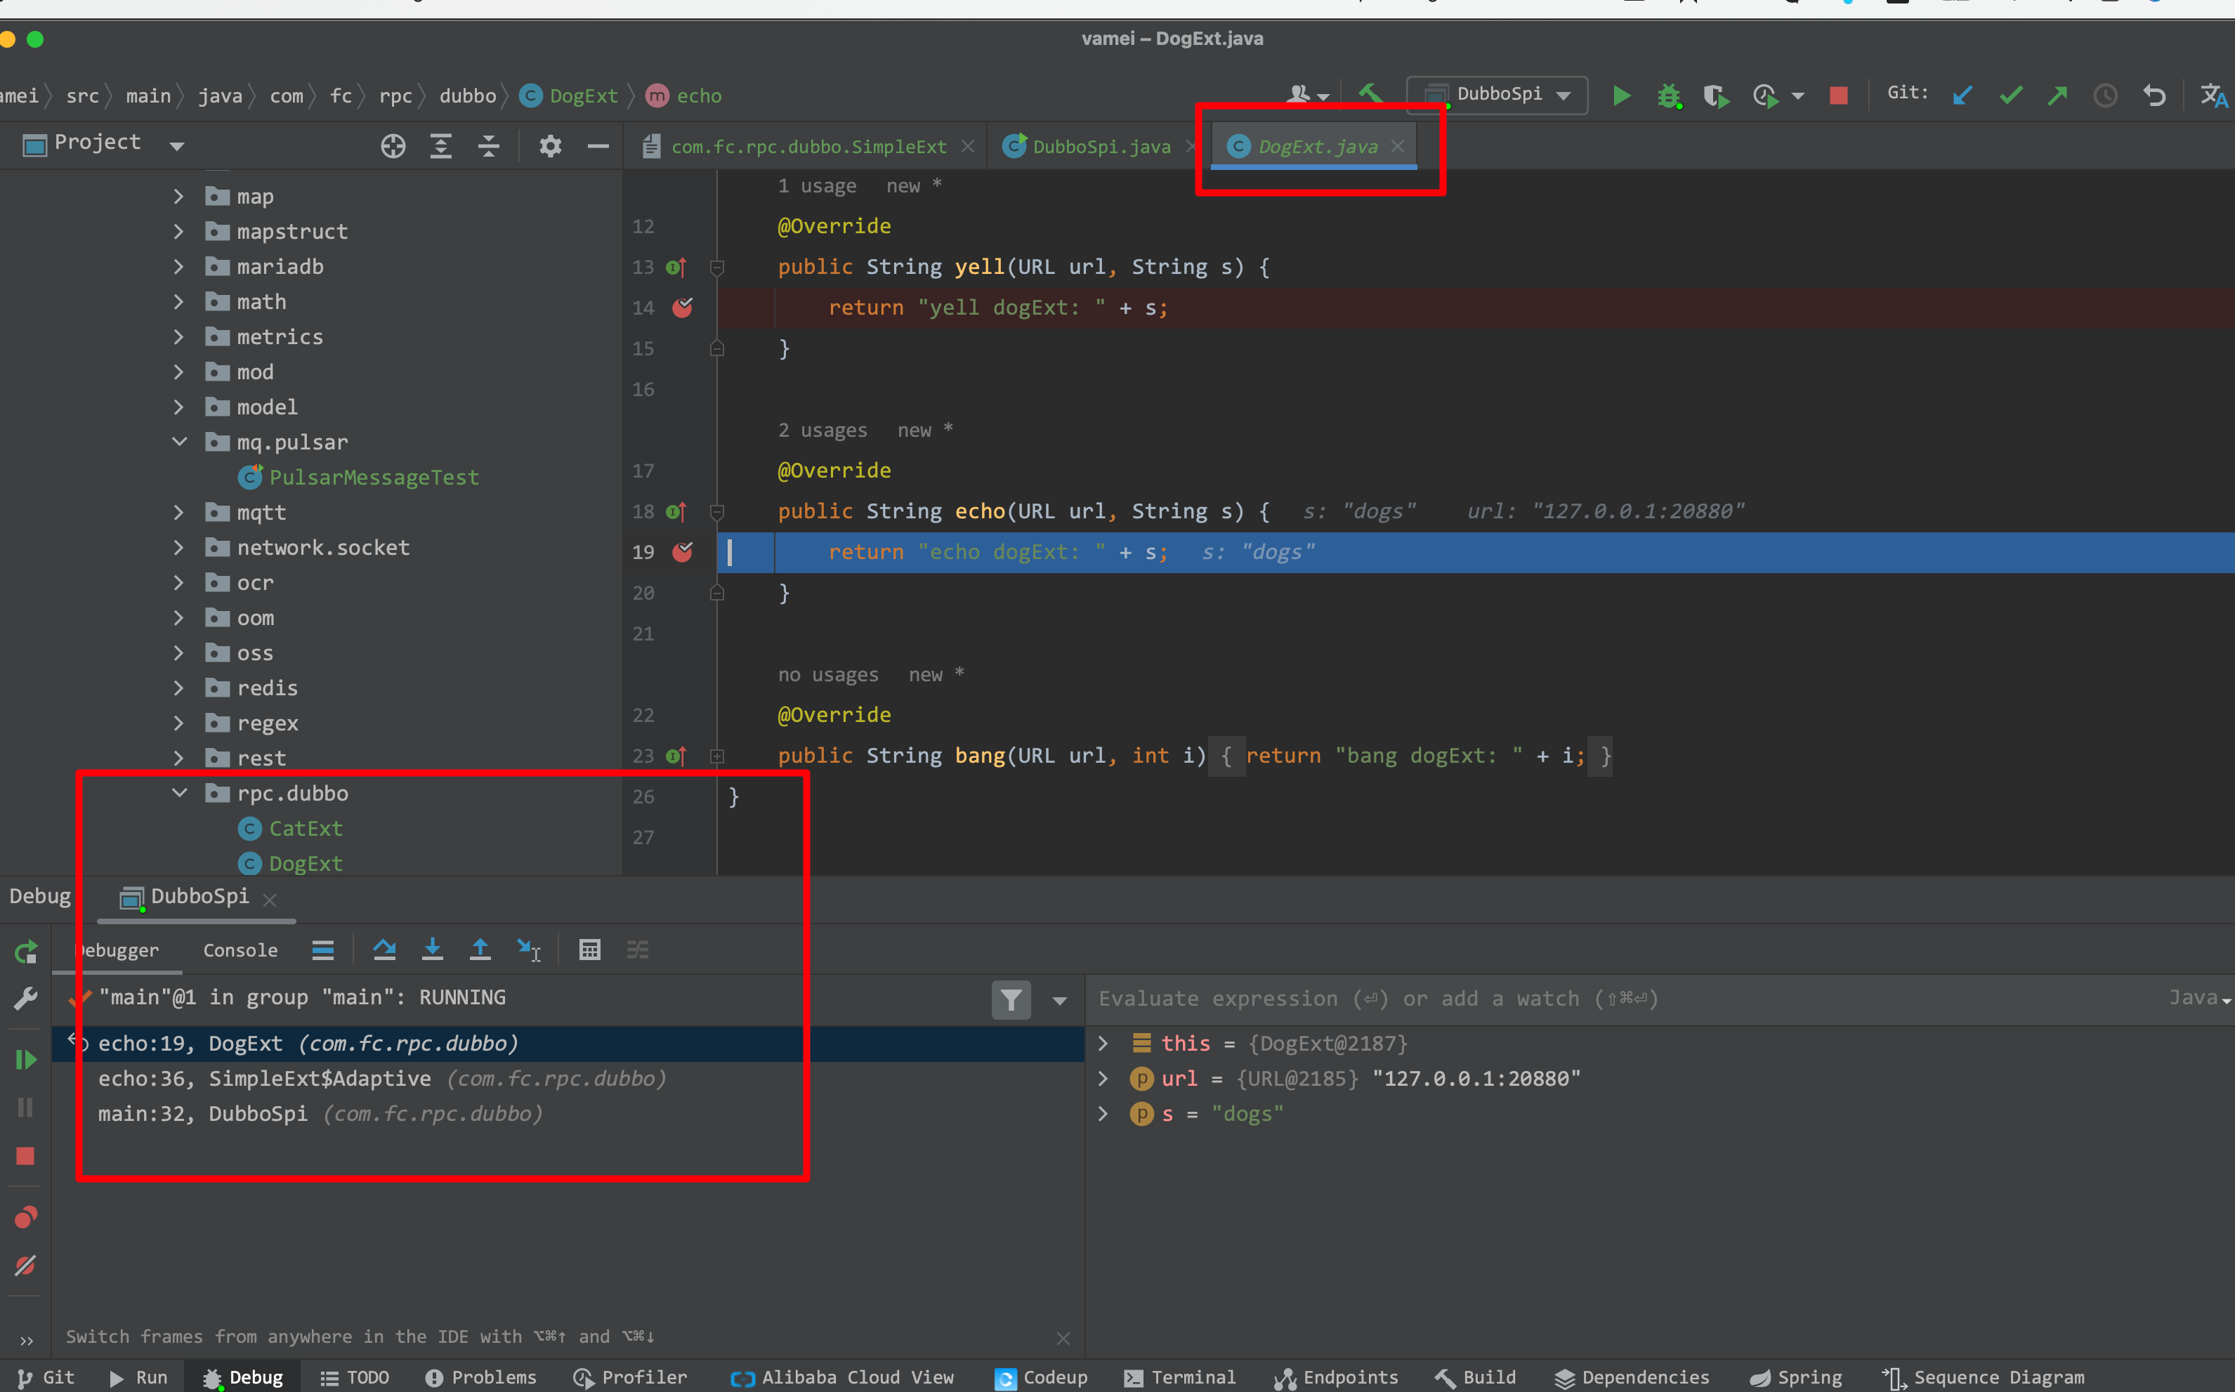Open the thread selector dropdown arrow
Viewport: 2235px width, 1392px height.
coord(1059,1001)
